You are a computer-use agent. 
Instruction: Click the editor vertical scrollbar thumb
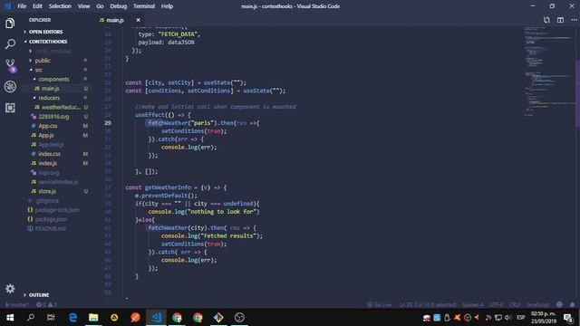(x=577, y=94)
